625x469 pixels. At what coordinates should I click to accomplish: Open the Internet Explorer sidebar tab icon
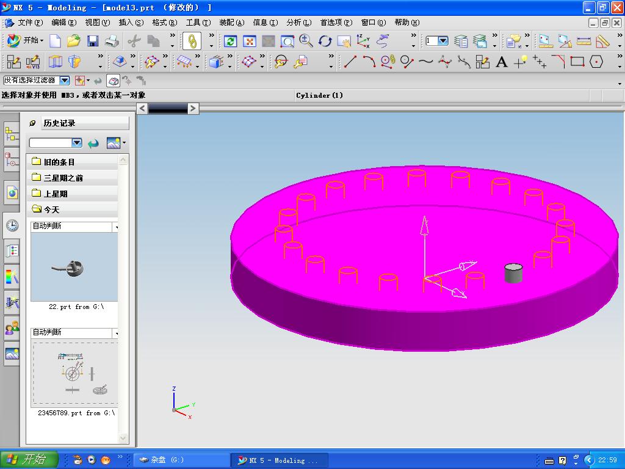[x=12, y=193]
